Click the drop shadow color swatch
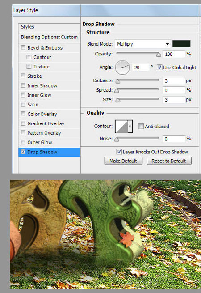Screen dimensions: 201x293 click(181, 44)
